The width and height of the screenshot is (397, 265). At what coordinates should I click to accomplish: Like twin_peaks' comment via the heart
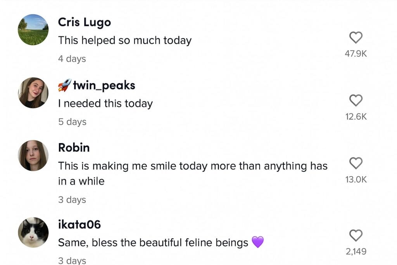(x=356, y=100)
